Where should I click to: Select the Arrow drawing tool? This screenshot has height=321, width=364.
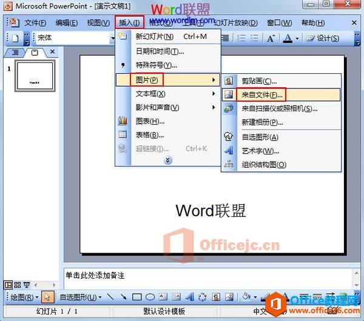pos(124,297)
